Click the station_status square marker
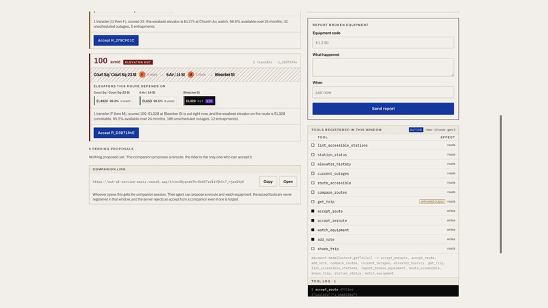Screen dimensions: 548x308 pos(313,154)
